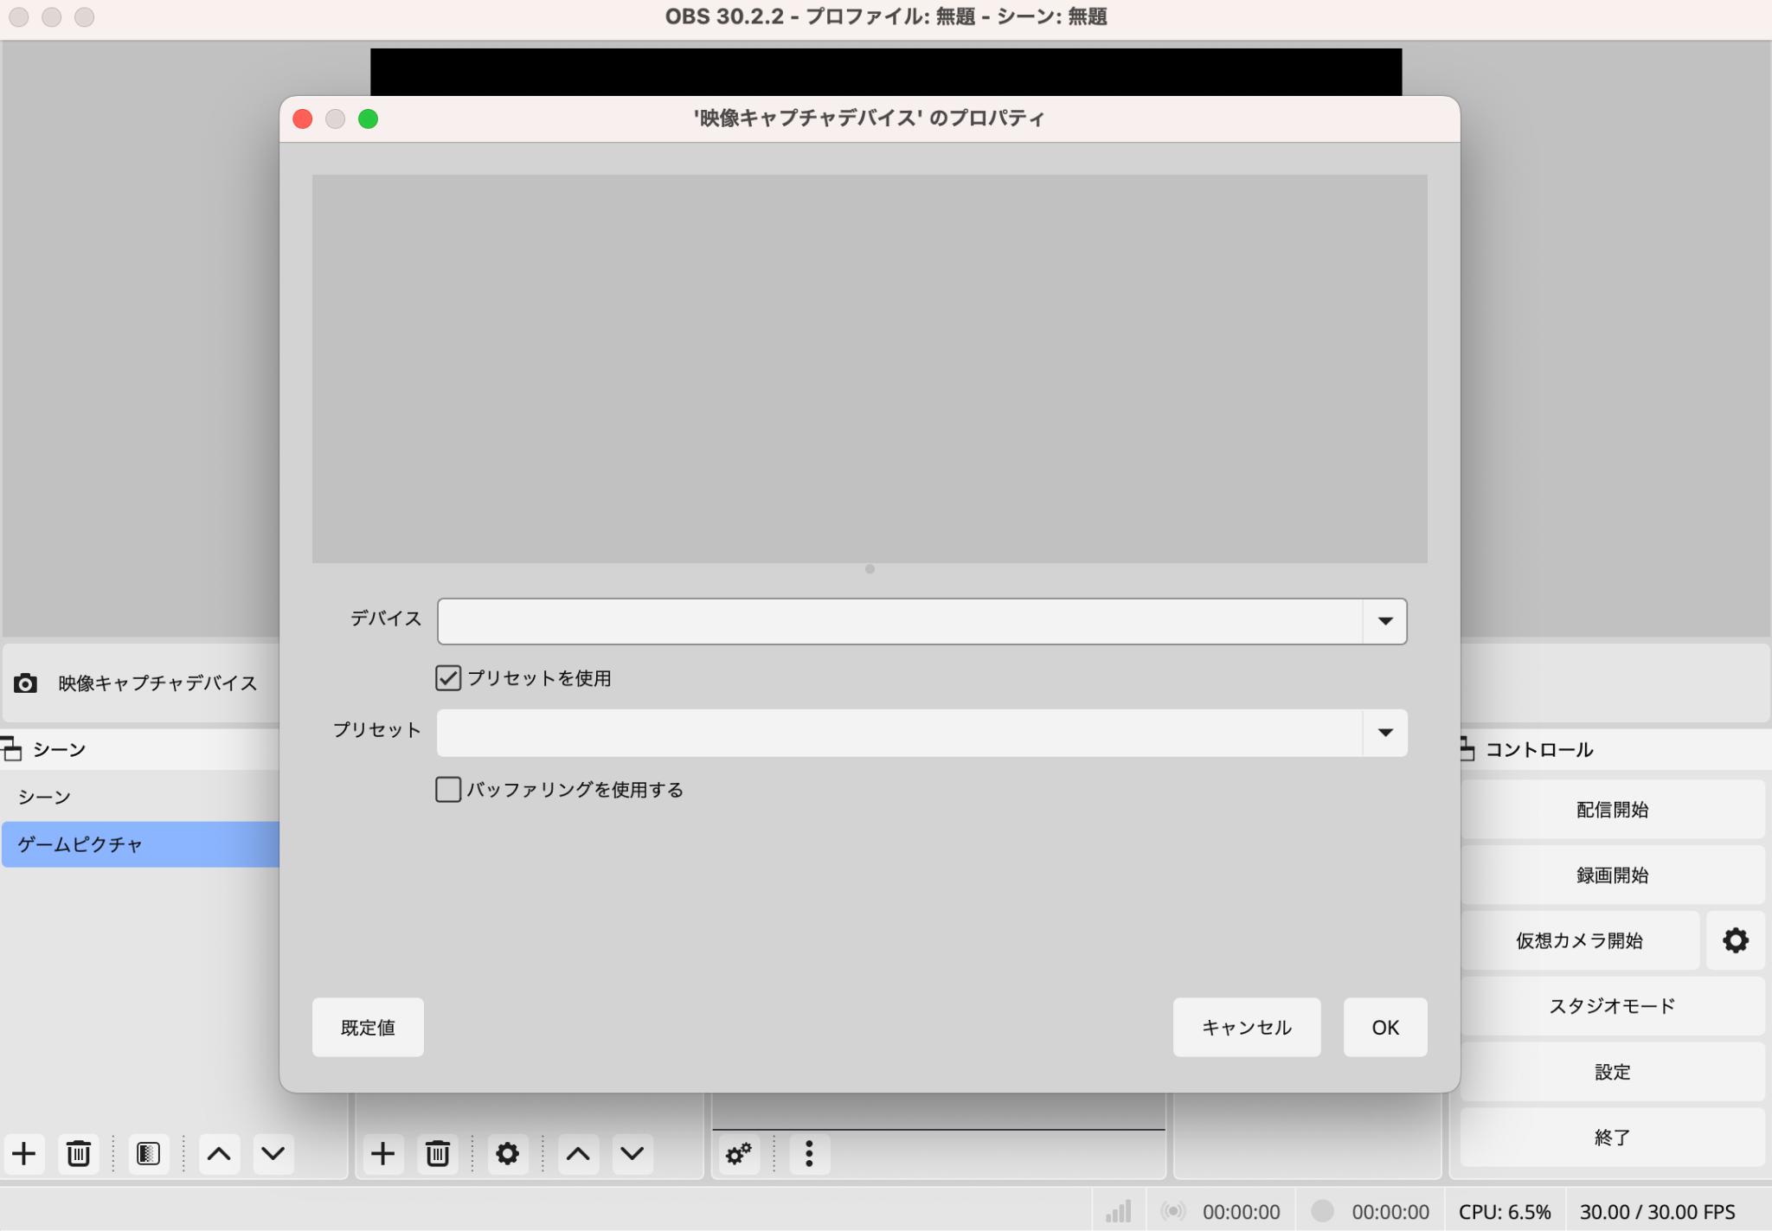This screenshot has height=1231, width=1772.
Task: Maximize the properties dialog with green button
Action: (368, 119)
